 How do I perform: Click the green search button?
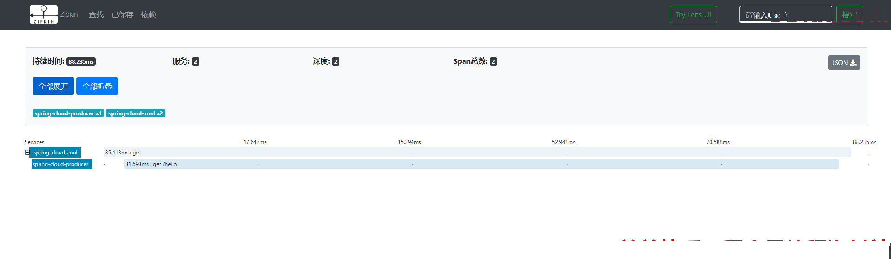click(x=849, y=14)
